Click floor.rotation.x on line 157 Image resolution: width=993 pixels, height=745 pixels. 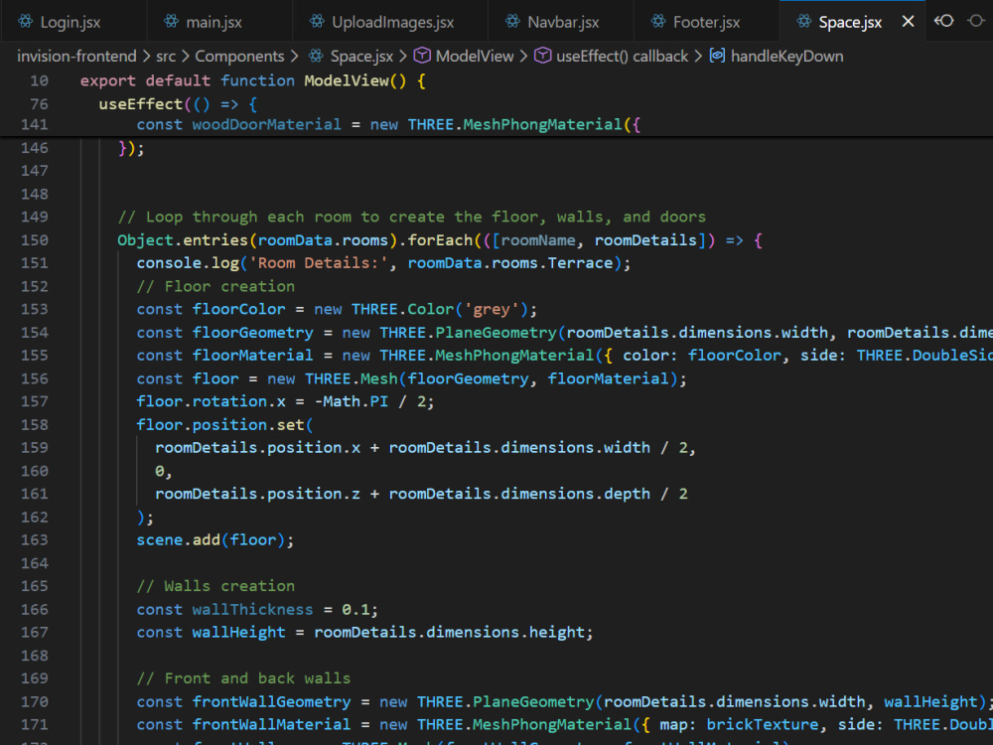(211, 401)
